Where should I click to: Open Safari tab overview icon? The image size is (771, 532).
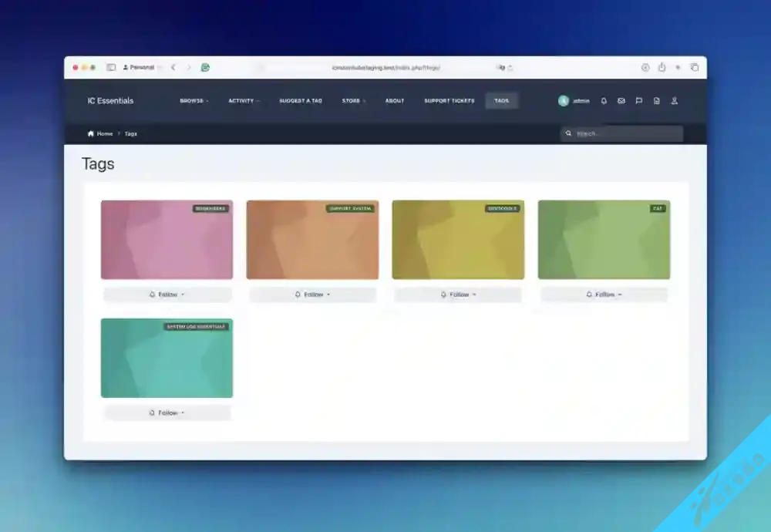point(694,68)
